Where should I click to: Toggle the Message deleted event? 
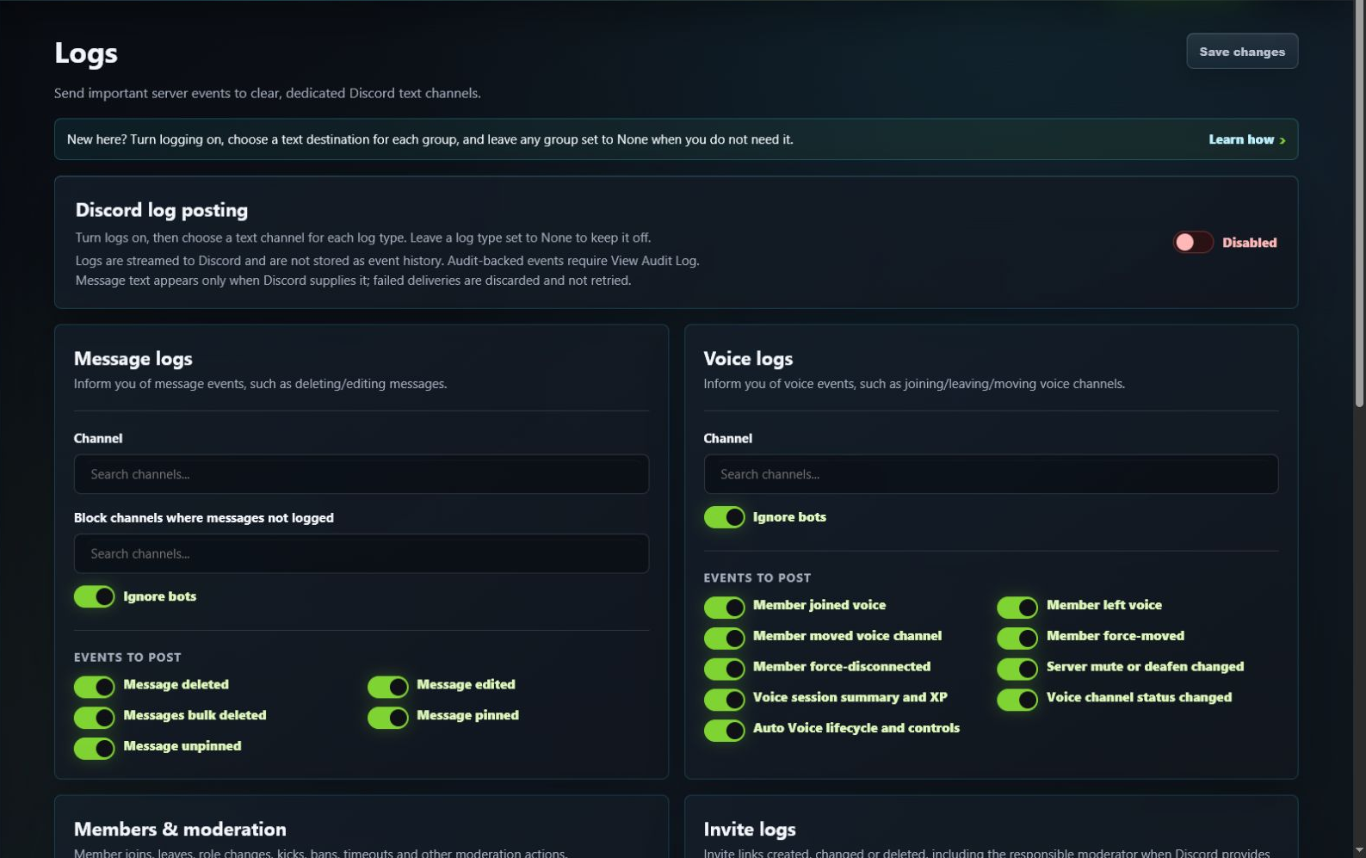click(94, 686)
